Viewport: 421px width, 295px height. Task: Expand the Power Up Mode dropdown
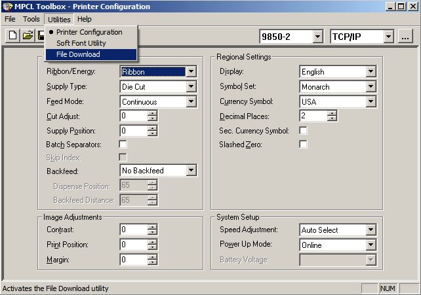pyautogui.click(x=371, y=245)
